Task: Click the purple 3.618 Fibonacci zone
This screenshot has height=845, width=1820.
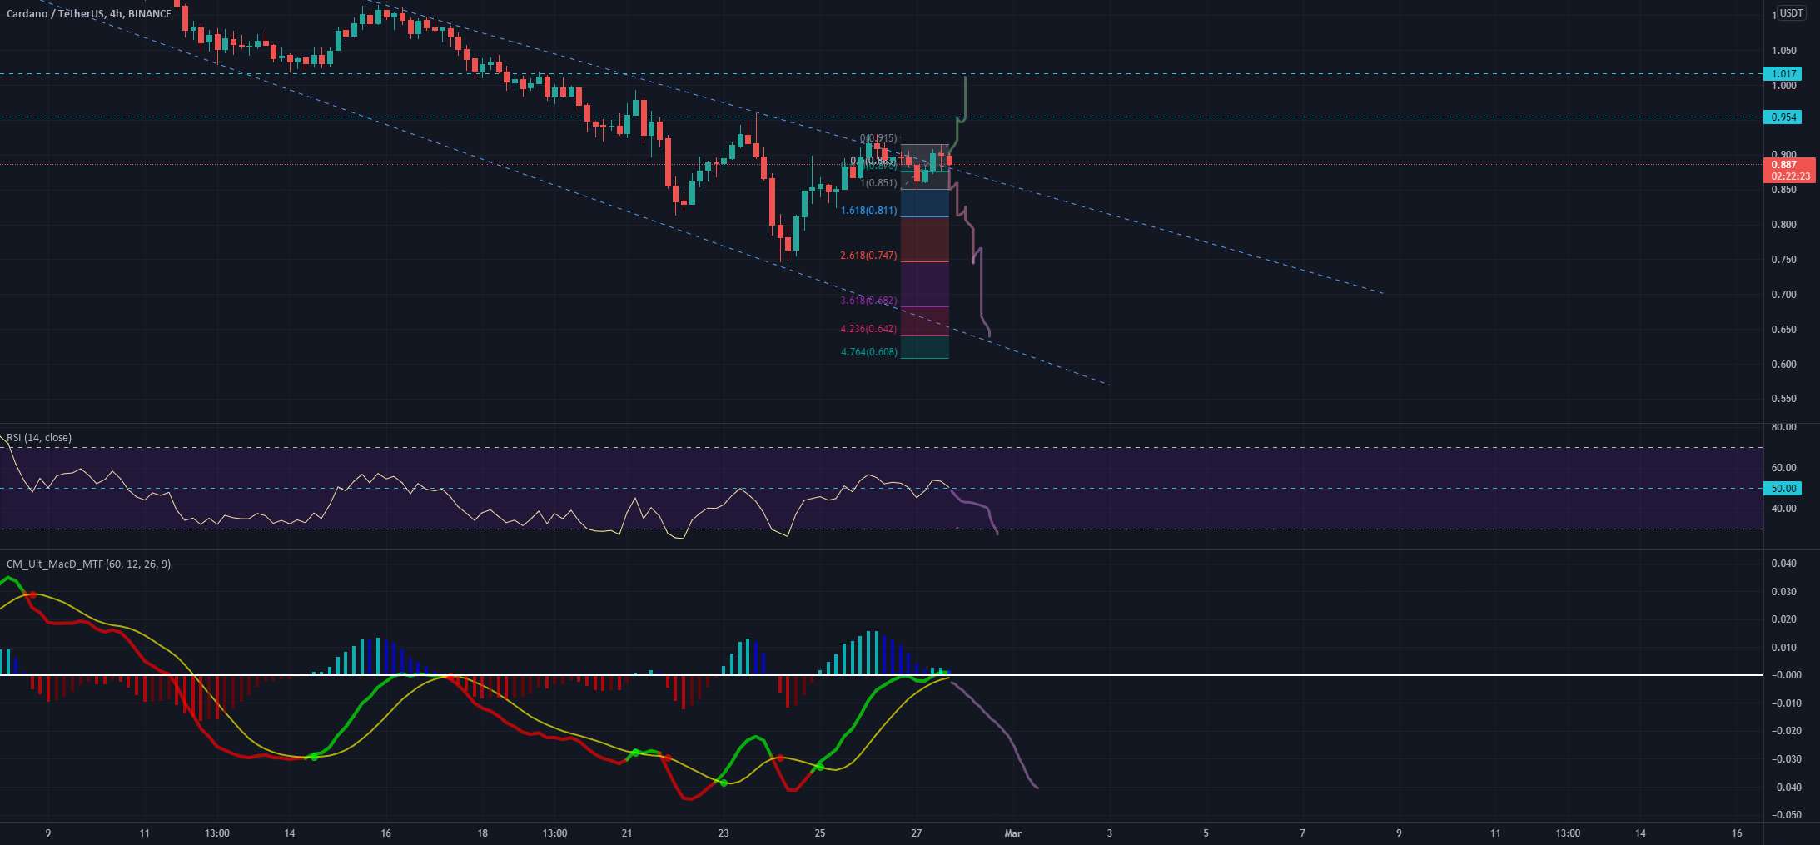Action: pos(925,284)
